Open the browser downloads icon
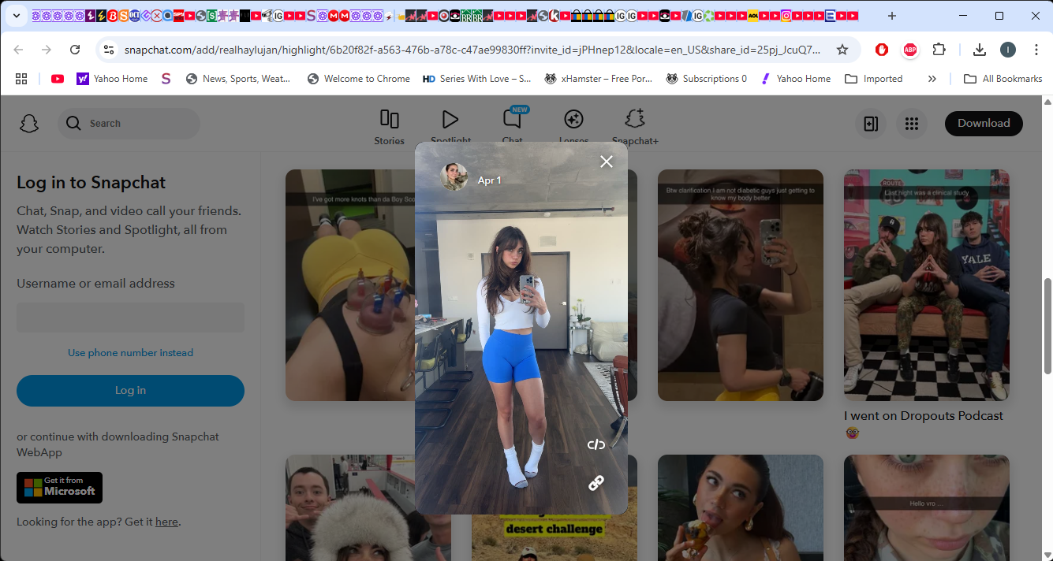The height and width of the screenshot is (561, 1053). pos(980,50)
